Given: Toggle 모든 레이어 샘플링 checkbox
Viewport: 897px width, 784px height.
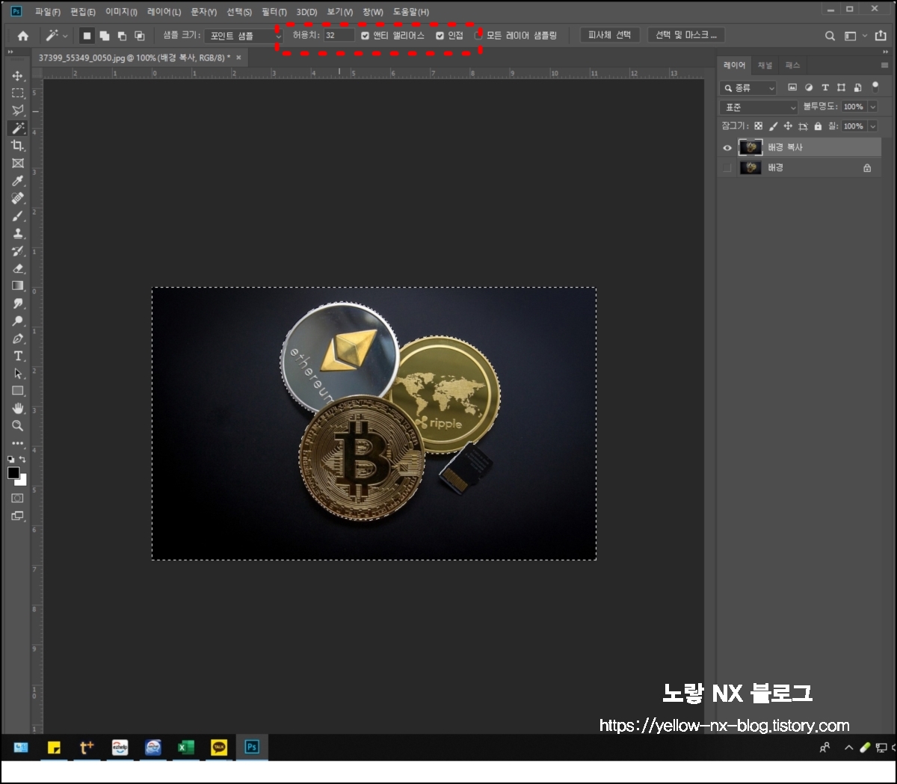Looking at the screenshot, I should point(478,35).
